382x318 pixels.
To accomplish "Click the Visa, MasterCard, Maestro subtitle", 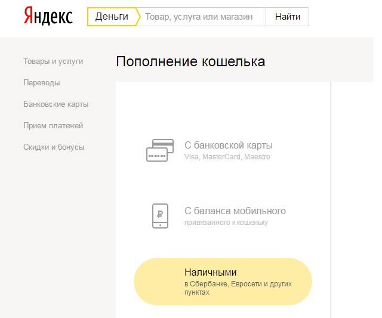I will [x=227, y=156].
